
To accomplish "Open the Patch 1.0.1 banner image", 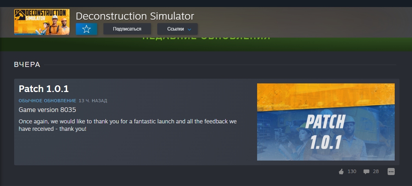I will click(326, 122).
